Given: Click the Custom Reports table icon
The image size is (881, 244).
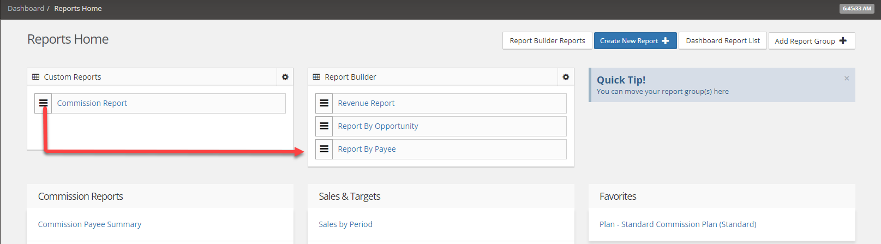Looking at the screenshot, I should [36, 77].
